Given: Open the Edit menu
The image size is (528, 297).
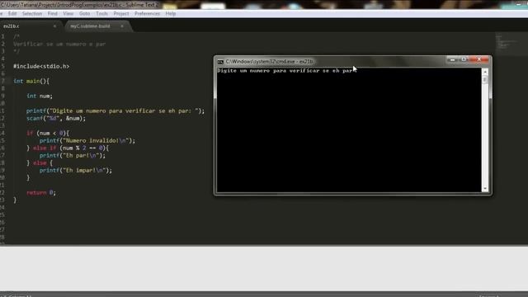Looking at the screenshot, I should pyautogui.click(x=12, y=14).
